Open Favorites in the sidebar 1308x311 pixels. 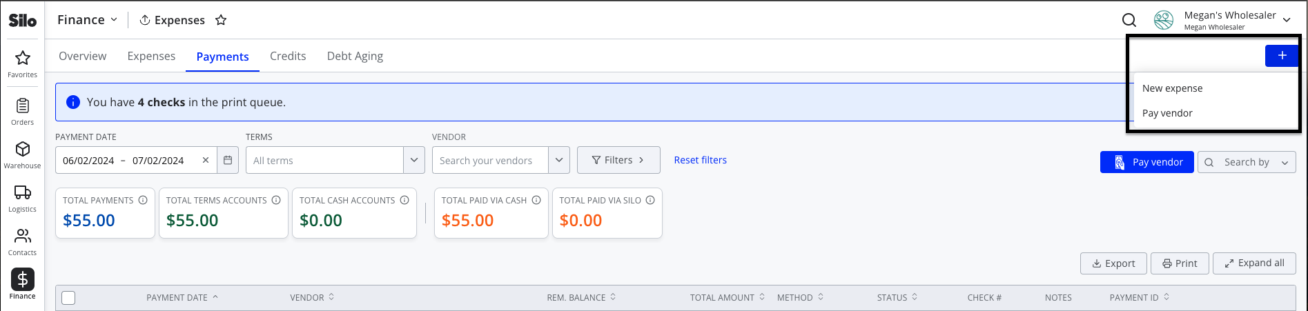22,63
